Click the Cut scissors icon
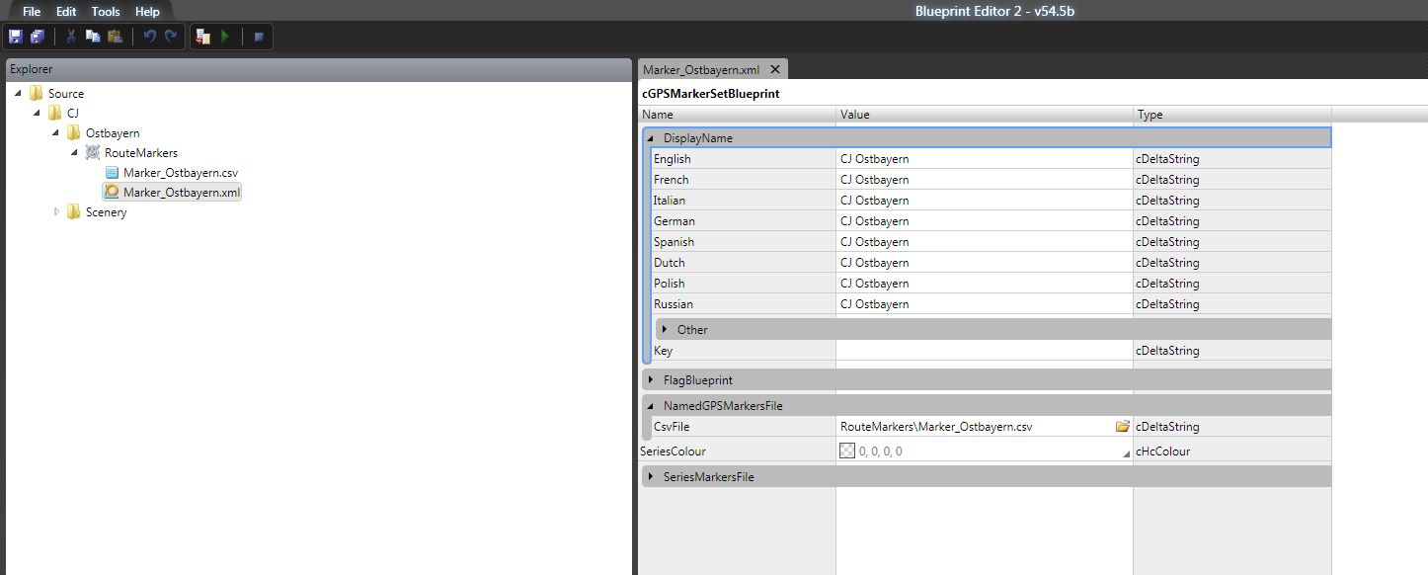 pyautogui.click(x=71, y=37)
